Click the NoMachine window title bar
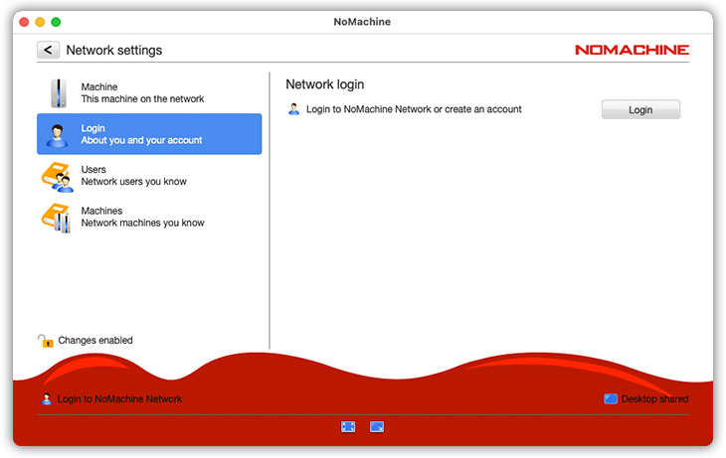The height and width of the screenshot is (458, 726). pos(363,22)
